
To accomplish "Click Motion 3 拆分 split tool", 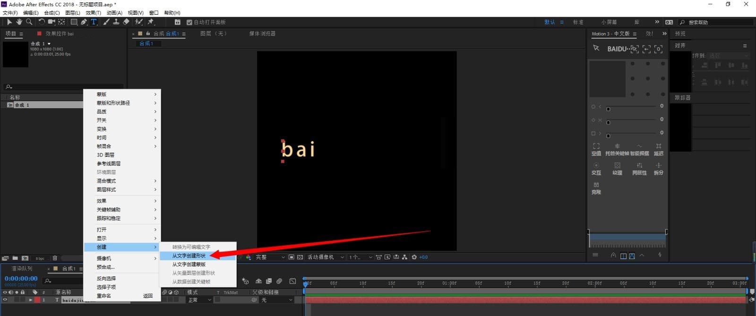I will click(x=659, y=169).
